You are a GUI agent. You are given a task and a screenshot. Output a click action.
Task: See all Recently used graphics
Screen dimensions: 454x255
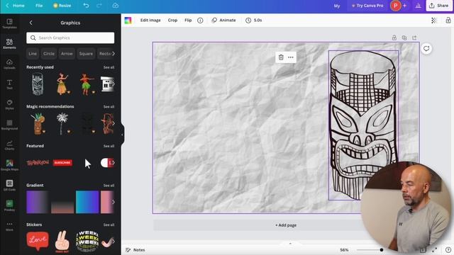pyautogui.click(x=109, y=67)
